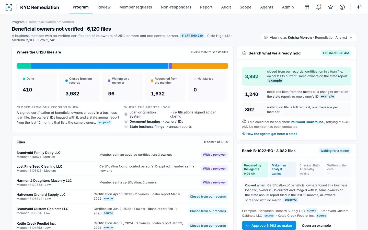368x230 pixels.
Task: Open the Brandvold Custom Cabinets LLC file row
Action: (122, 211)
